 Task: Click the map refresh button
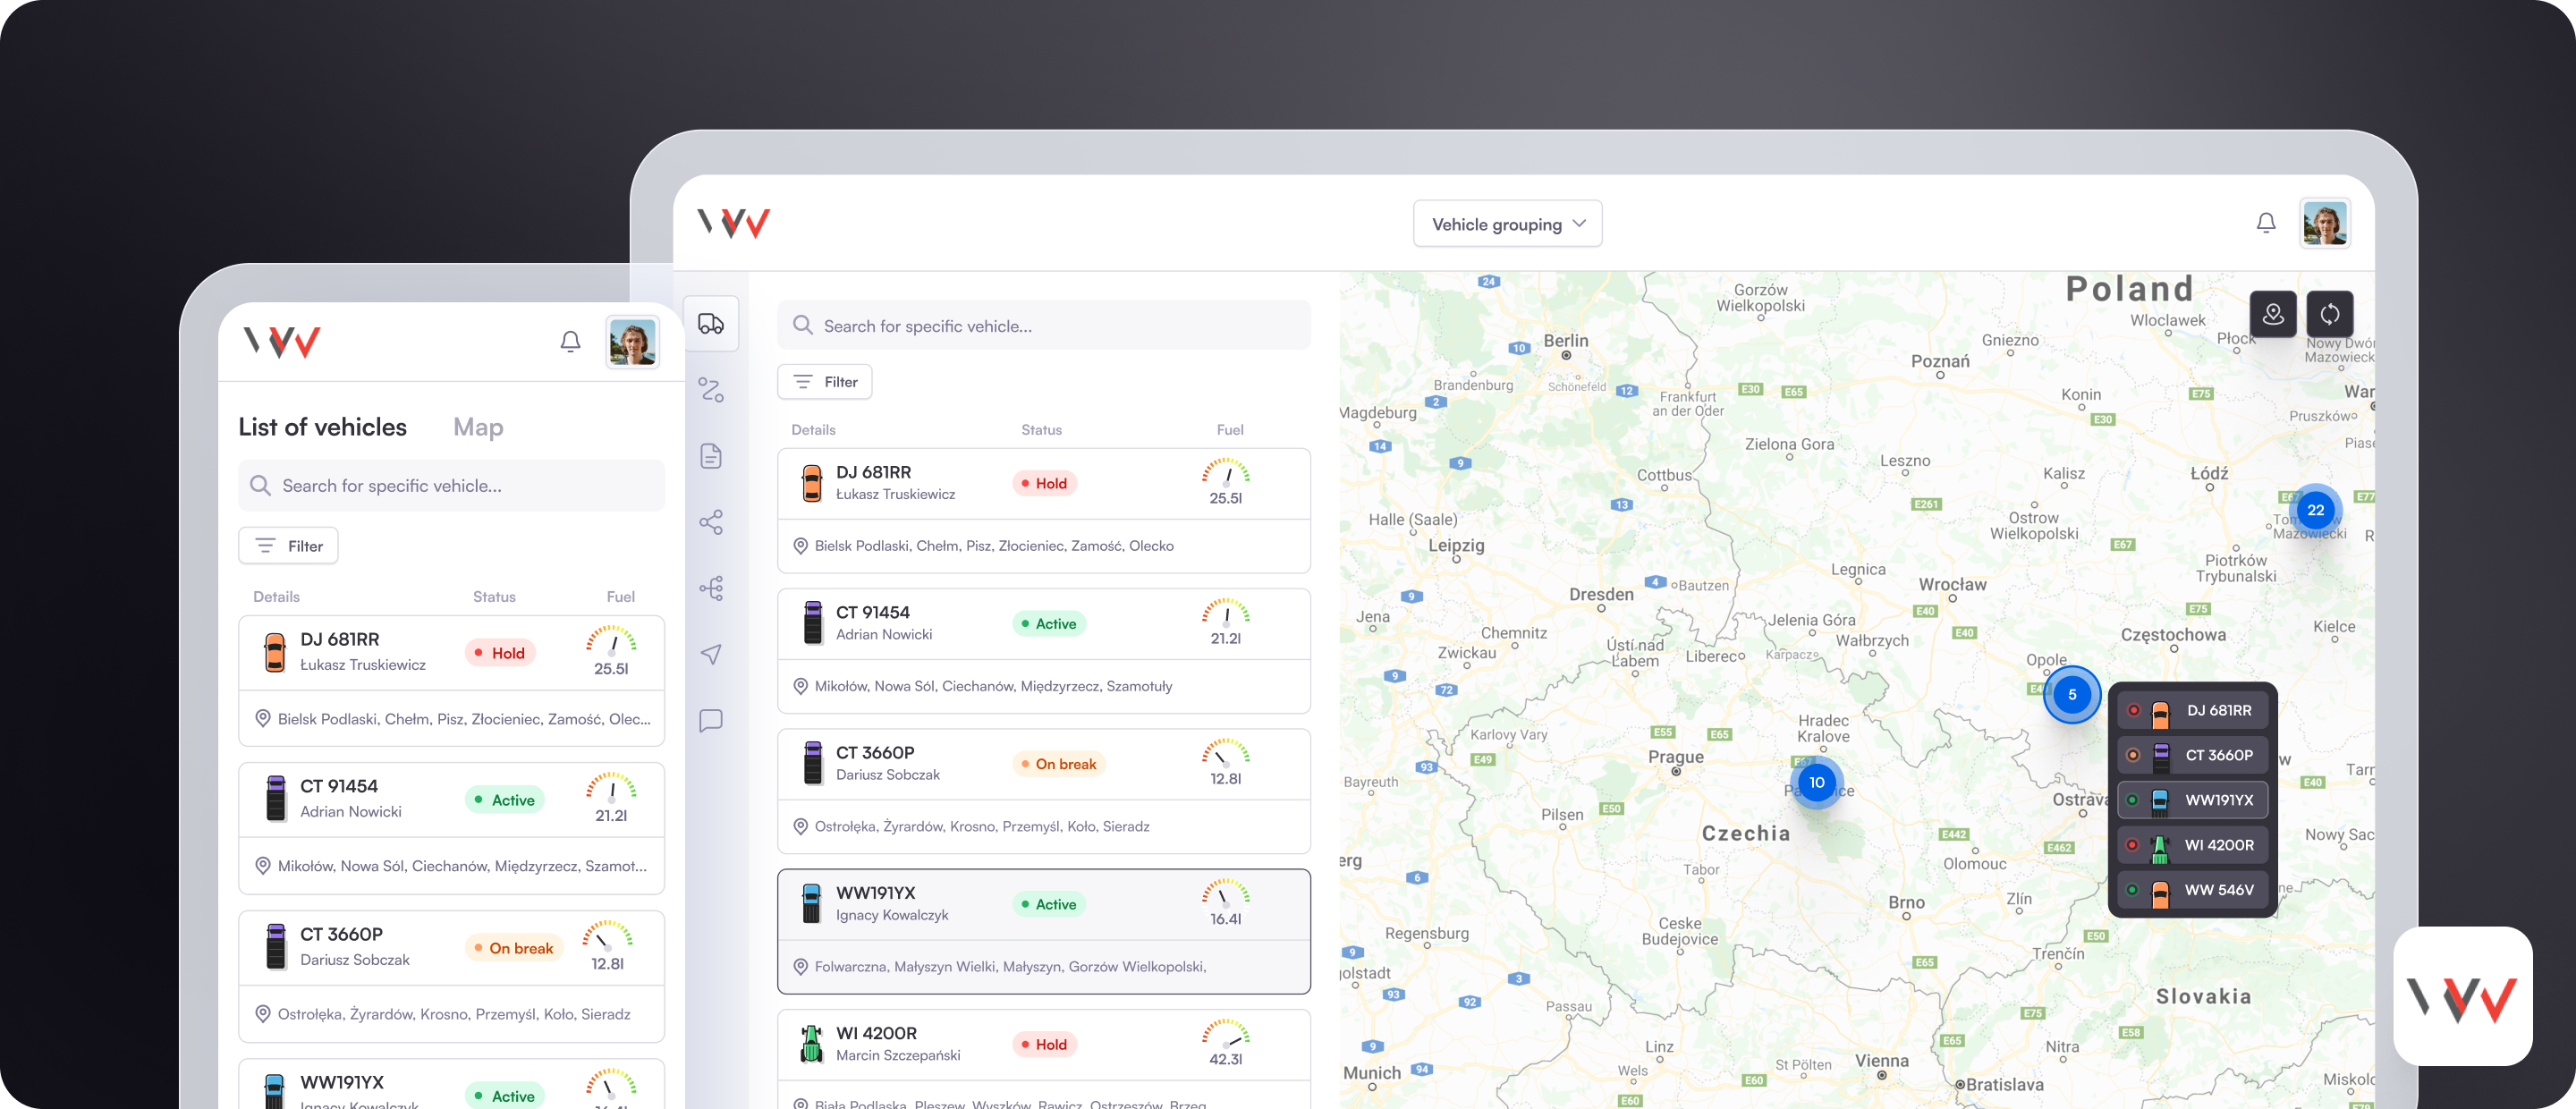(x=2330, y=314)
